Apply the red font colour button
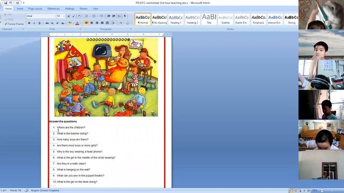Viewport: 344px width, 193px height. (77, 23)
